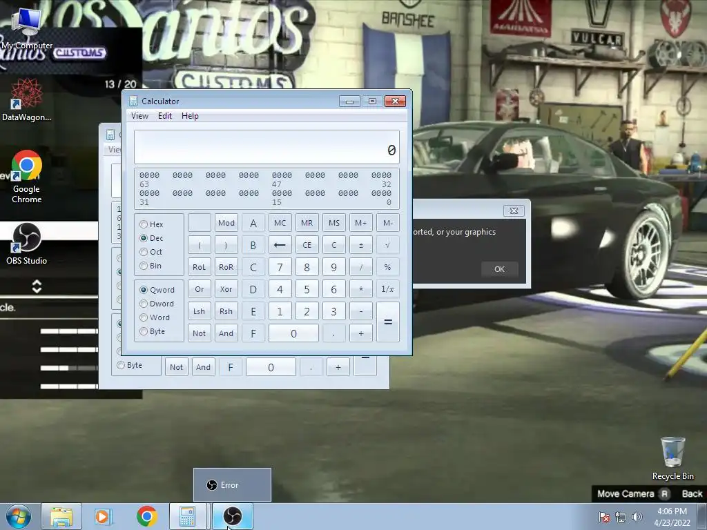Viewport: 707px width, 530px height.
Task: Launch Google Chrome from the desktop
Action: coord(26,177)
